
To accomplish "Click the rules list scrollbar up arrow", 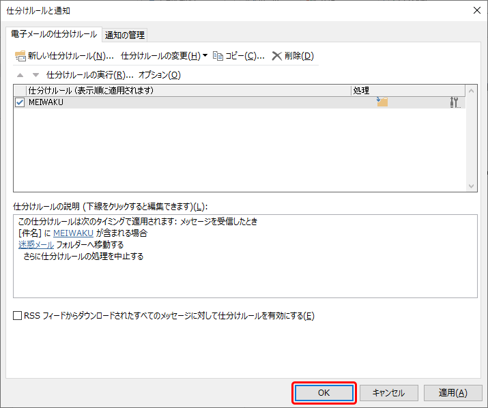I will (x=471, y=91).
